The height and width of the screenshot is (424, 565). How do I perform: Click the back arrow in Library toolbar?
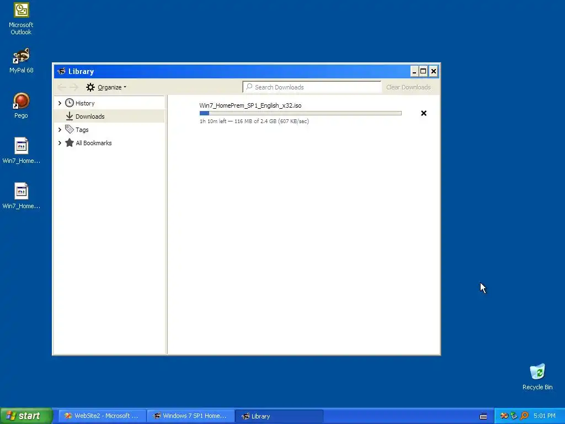click(x=62, y=87)
